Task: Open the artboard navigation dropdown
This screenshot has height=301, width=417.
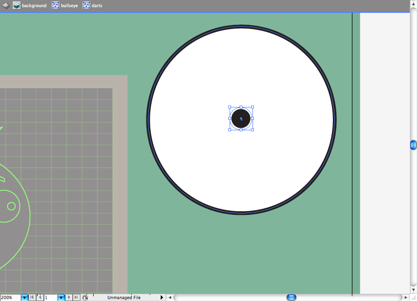Action: (x=61, y=298)
